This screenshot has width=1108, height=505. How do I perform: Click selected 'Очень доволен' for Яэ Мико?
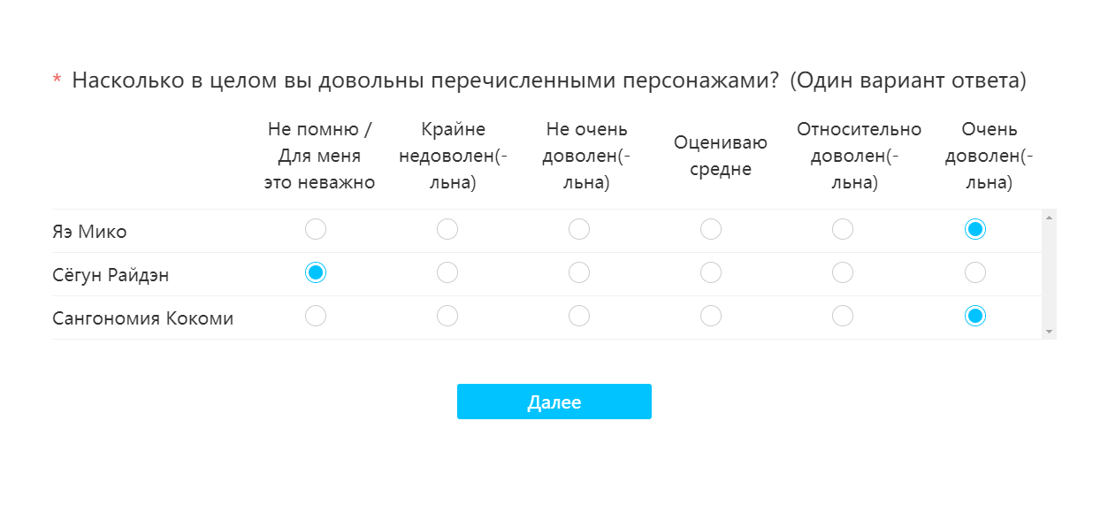pos(975,230)
